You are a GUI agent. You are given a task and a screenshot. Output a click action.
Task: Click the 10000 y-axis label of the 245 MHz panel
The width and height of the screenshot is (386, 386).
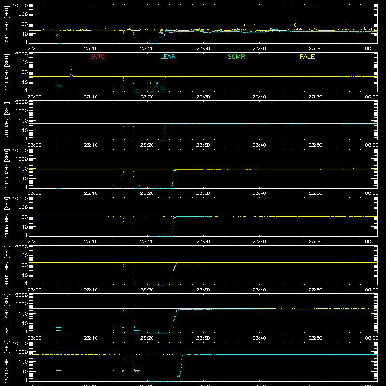click(x=20, y=6)
